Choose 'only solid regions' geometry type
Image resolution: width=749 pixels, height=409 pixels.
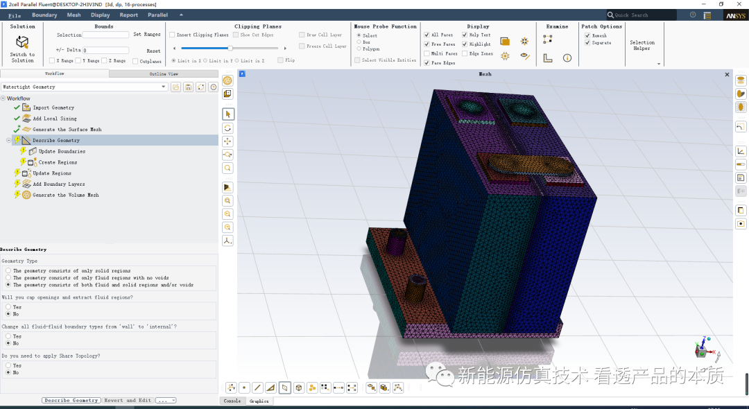click(x=8, y=271)
